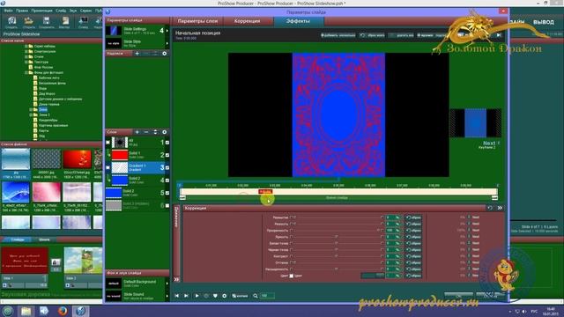
Task: Click the heart favorite icon in bottom bar
Action: 215,296
